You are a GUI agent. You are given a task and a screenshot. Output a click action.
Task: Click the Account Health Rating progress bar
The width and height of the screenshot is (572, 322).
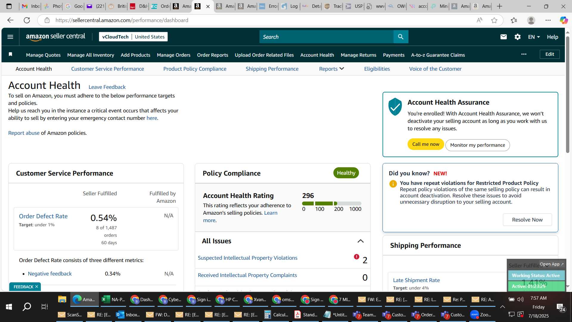pos(332,203)
